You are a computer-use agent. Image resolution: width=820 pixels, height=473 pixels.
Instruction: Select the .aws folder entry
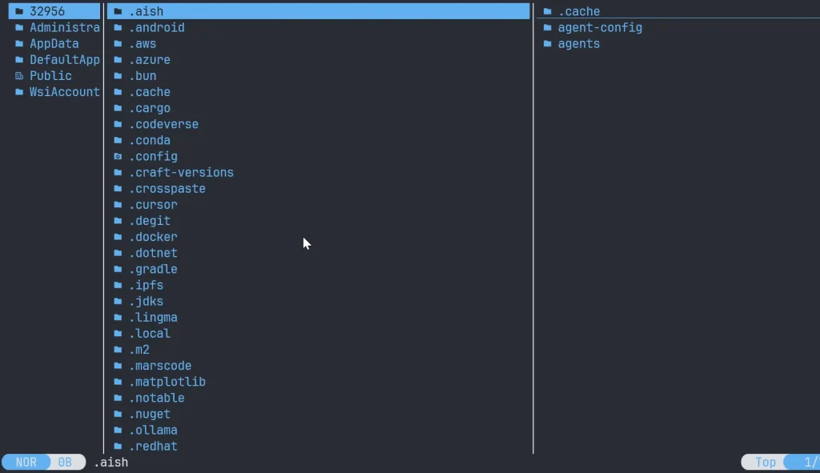pos(143,44)
